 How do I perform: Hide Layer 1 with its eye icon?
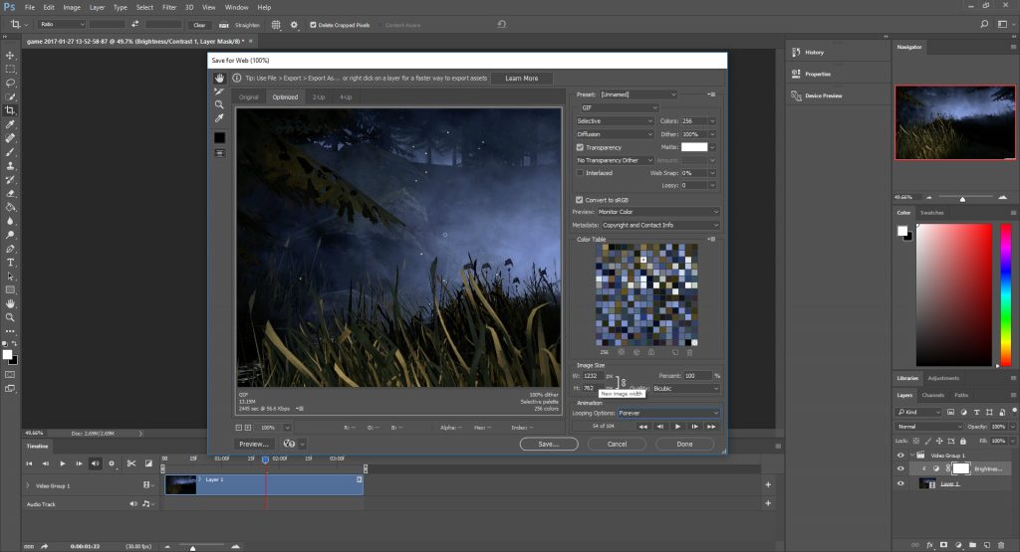(x=900, y=483)
